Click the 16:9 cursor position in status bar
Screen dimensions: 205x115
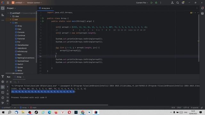pos(173,108)
